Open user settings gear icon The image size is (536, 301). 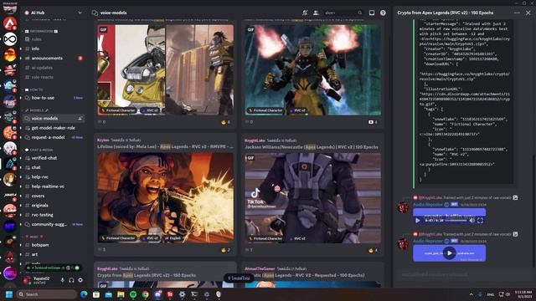(80, 280)
